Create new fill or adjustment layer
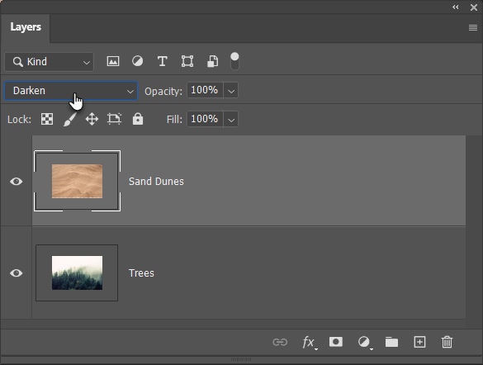The height and width of the screenshot is (365, 483). coord(364,342)
